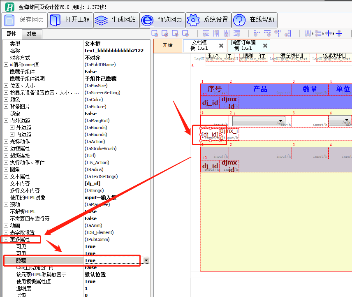Open 在线帮助 online help
Viewport: 352px width, 297px height.
click(255, 20)
